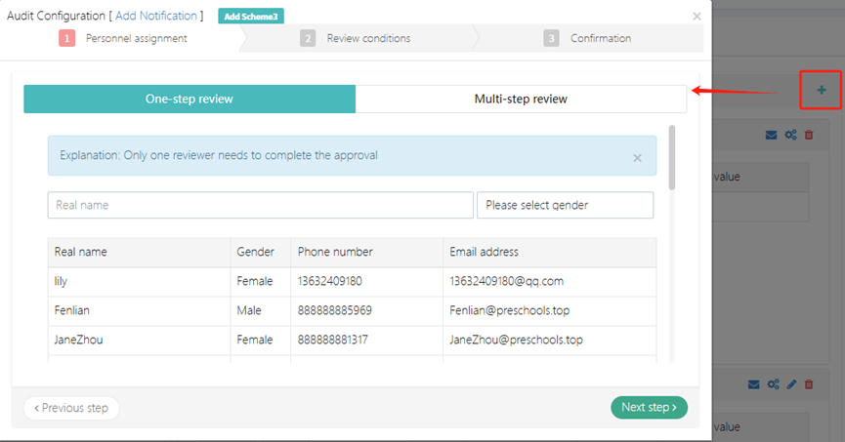Click the red trash icon in top panel
845x442 pixels.
pos(808,135)
